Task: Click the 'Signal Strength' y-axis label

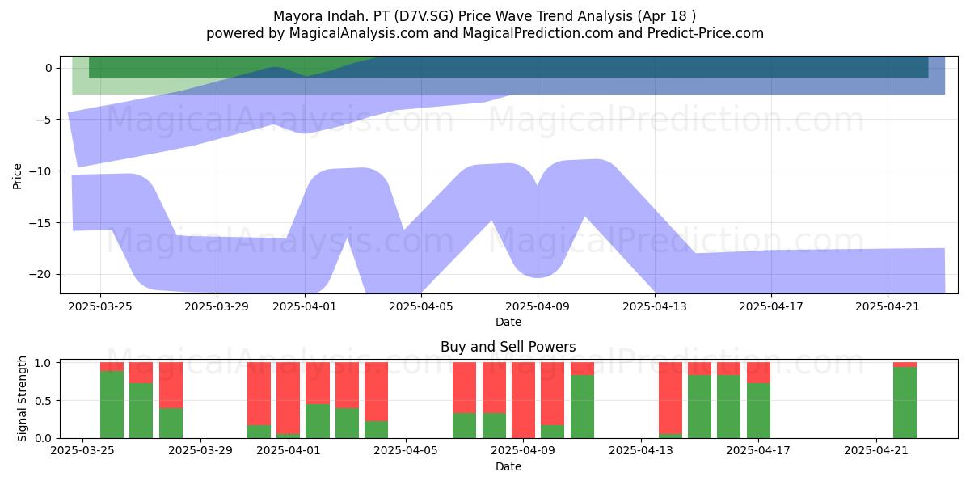Action: coord(23,399)
